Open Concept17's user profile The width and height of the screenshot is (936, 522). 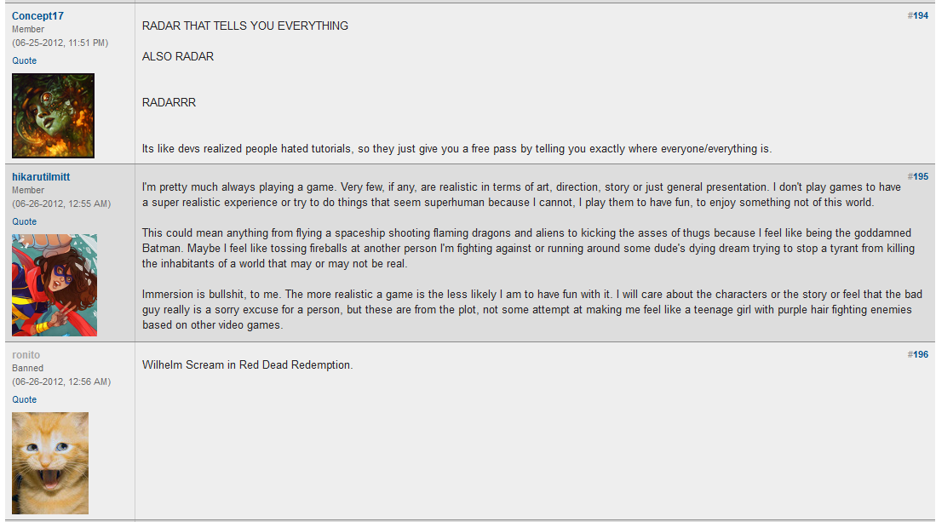[37, 16]
